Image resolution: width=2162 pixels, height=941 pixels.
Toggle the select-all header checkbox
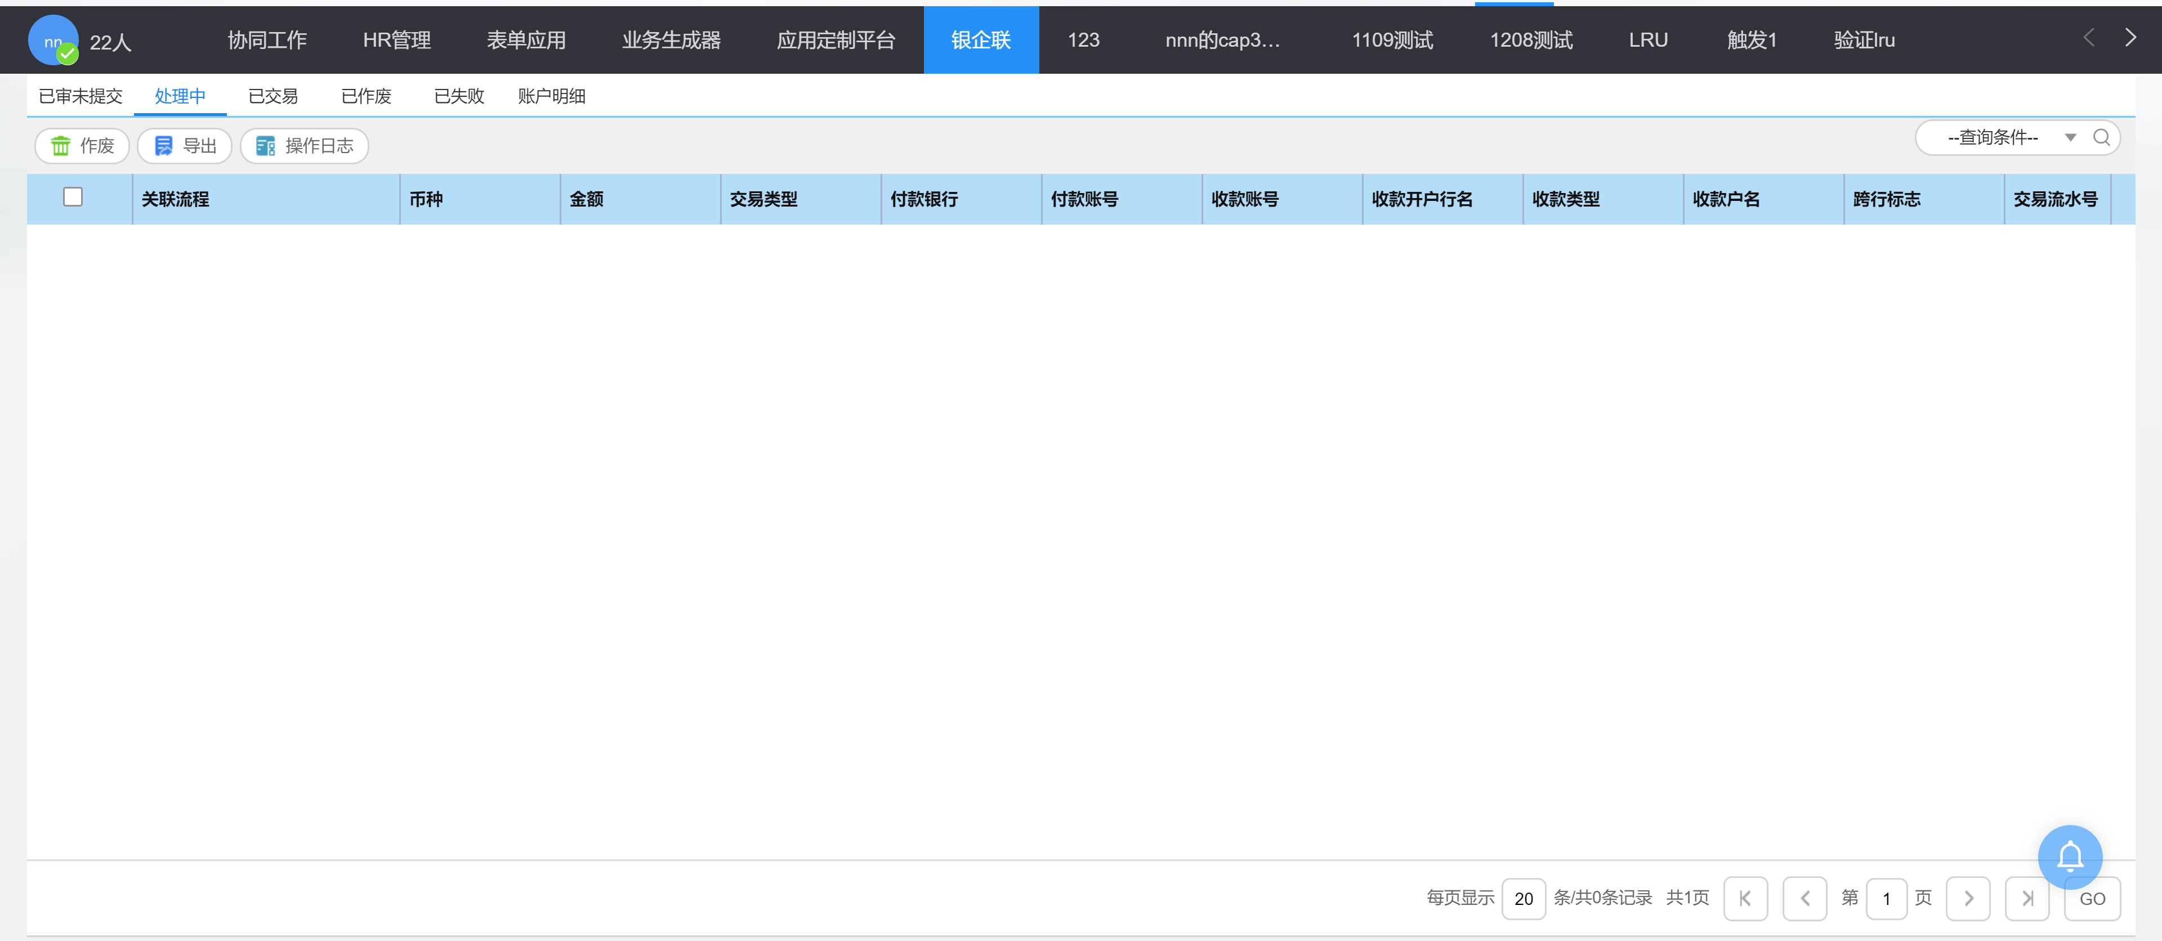pyautogui.click(x=73, y=197)
